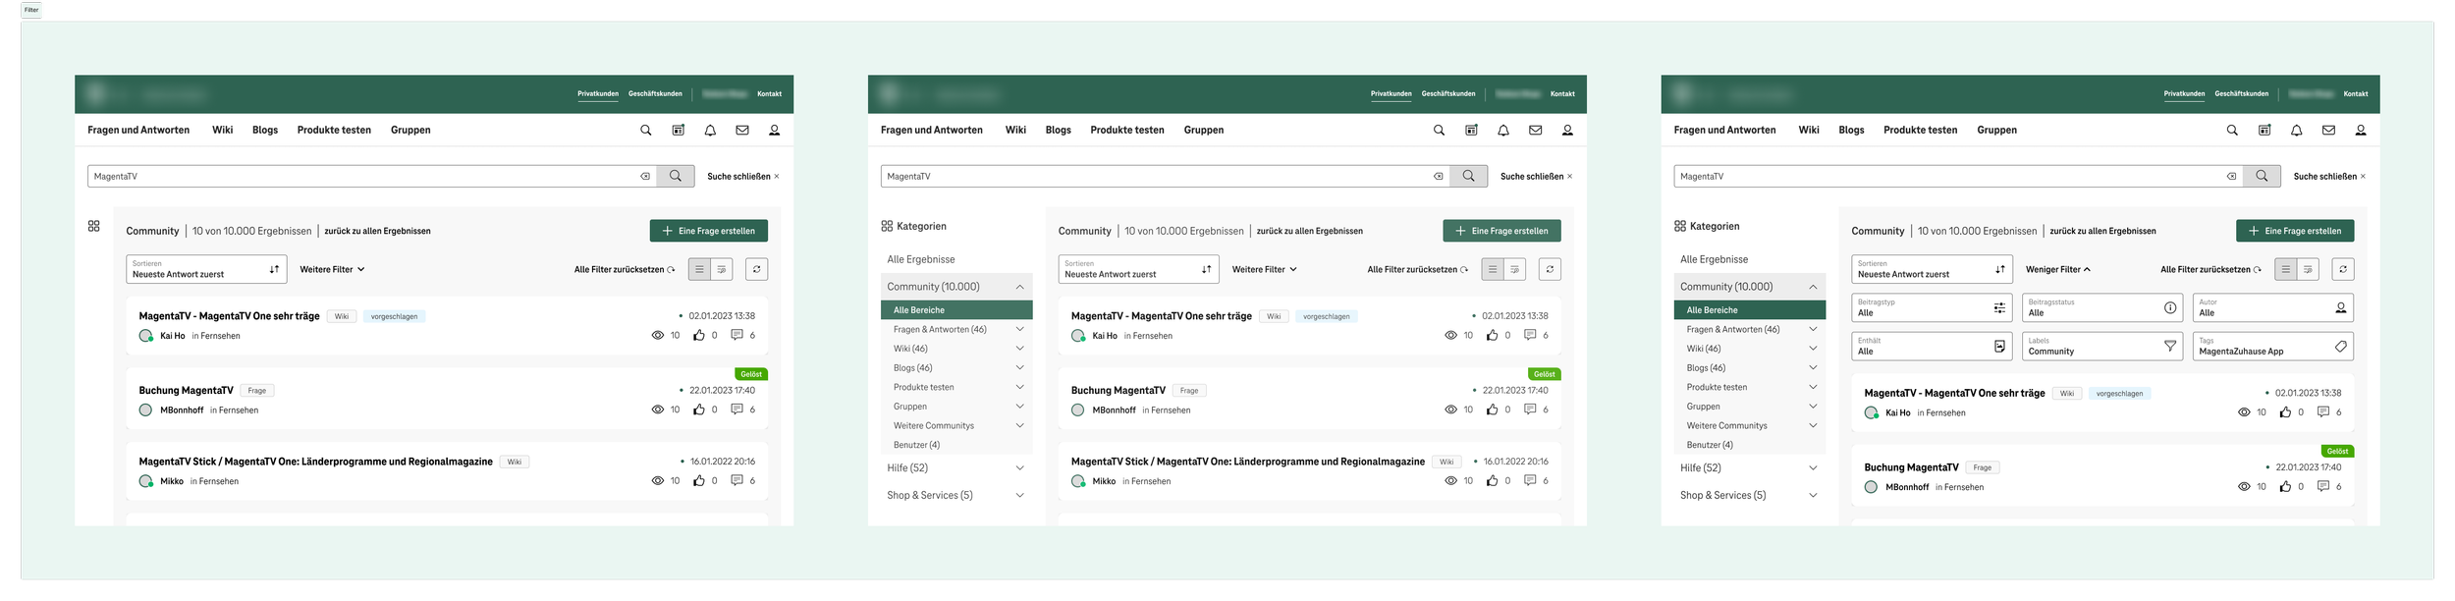Open Sortieren dropdown in first screen

click(206, 269)
